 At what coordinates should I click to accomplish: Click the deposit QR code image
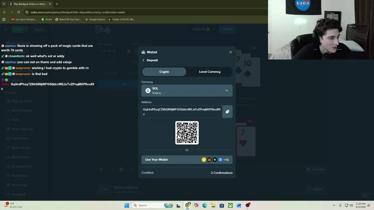[x=187, y=133]
